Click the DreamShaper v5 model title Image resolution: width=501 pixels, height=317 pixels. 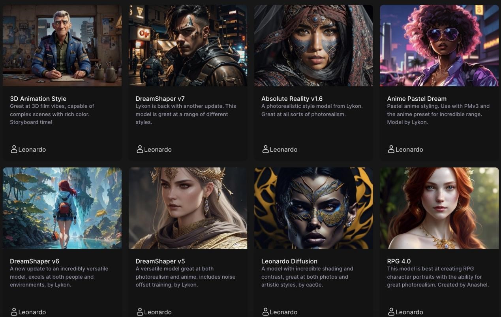[x=160, y=261]
